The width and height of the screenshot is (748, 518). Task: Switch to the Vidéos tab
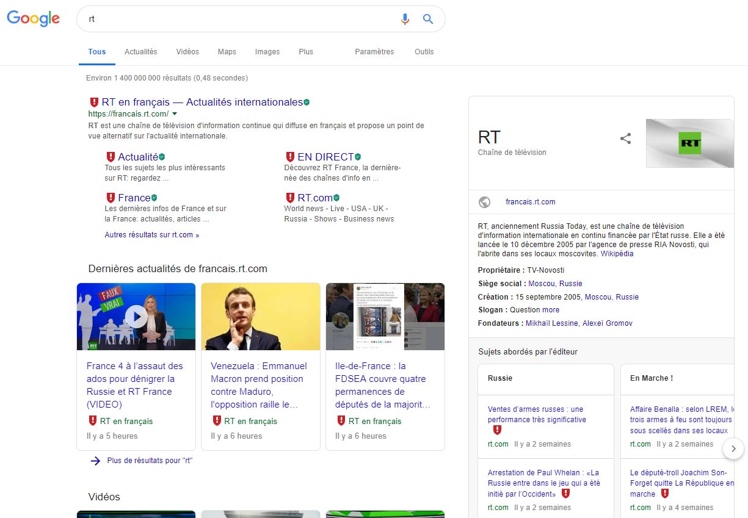click(187, 52)
